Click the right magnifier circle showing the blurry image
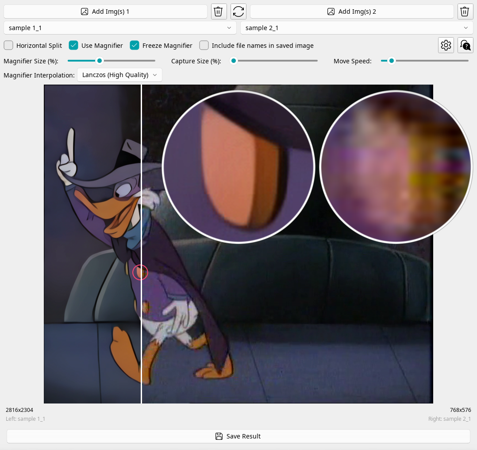This screenshot has height=450, width=477. pyautogui.click(x=396, y=167)
